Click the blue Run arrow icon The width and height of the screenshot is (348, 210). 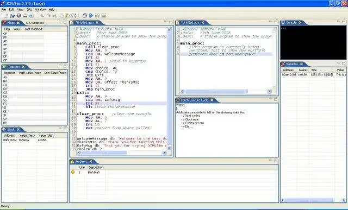tap(91, 16)
